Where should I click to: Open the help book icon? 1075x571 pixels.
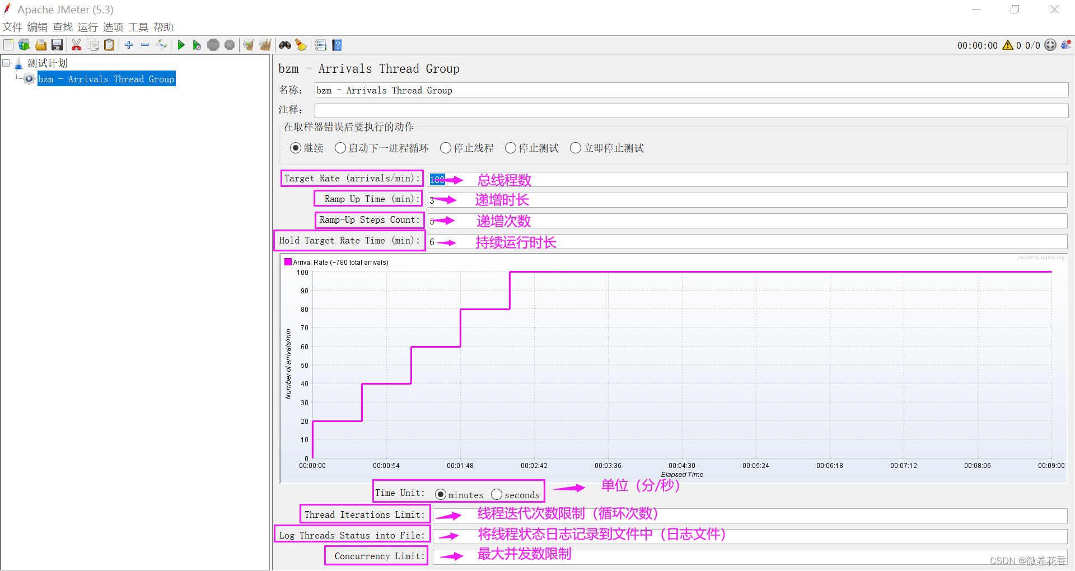(337, 45)
